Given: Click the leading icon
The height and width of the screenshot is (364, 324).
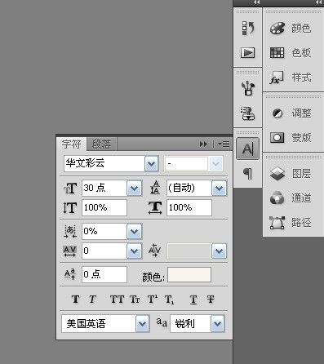Looking at the screenshot, I should coord(155,188).
